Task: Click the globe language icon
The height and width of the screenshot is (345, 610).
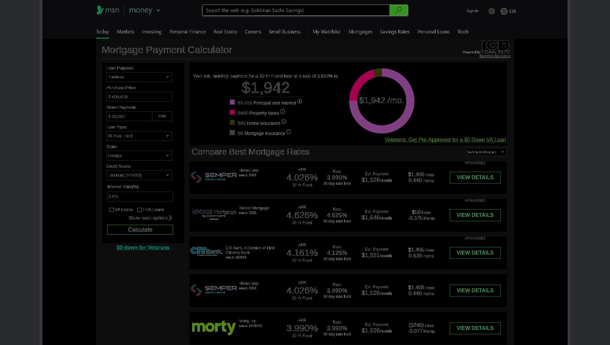Action: (504, 11)
